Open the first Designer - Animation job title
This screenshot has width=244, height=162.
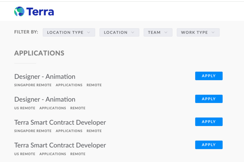(45, 76)
